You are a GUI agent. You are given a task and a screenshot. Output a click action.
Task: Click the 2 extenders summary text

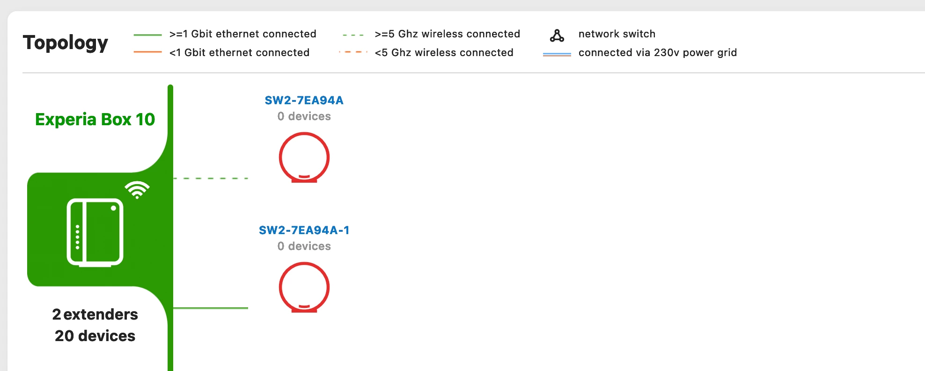[x=95, y=314]
